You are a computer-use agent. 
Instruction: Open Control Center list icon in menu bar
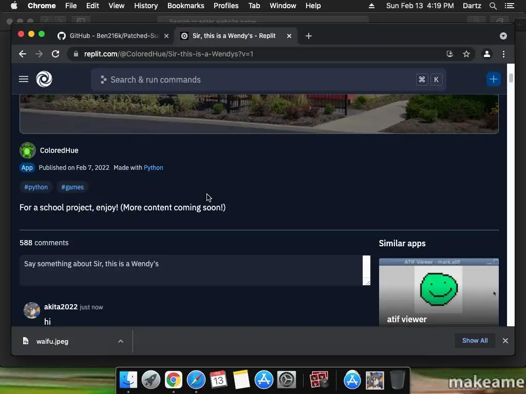coord(509,6)
